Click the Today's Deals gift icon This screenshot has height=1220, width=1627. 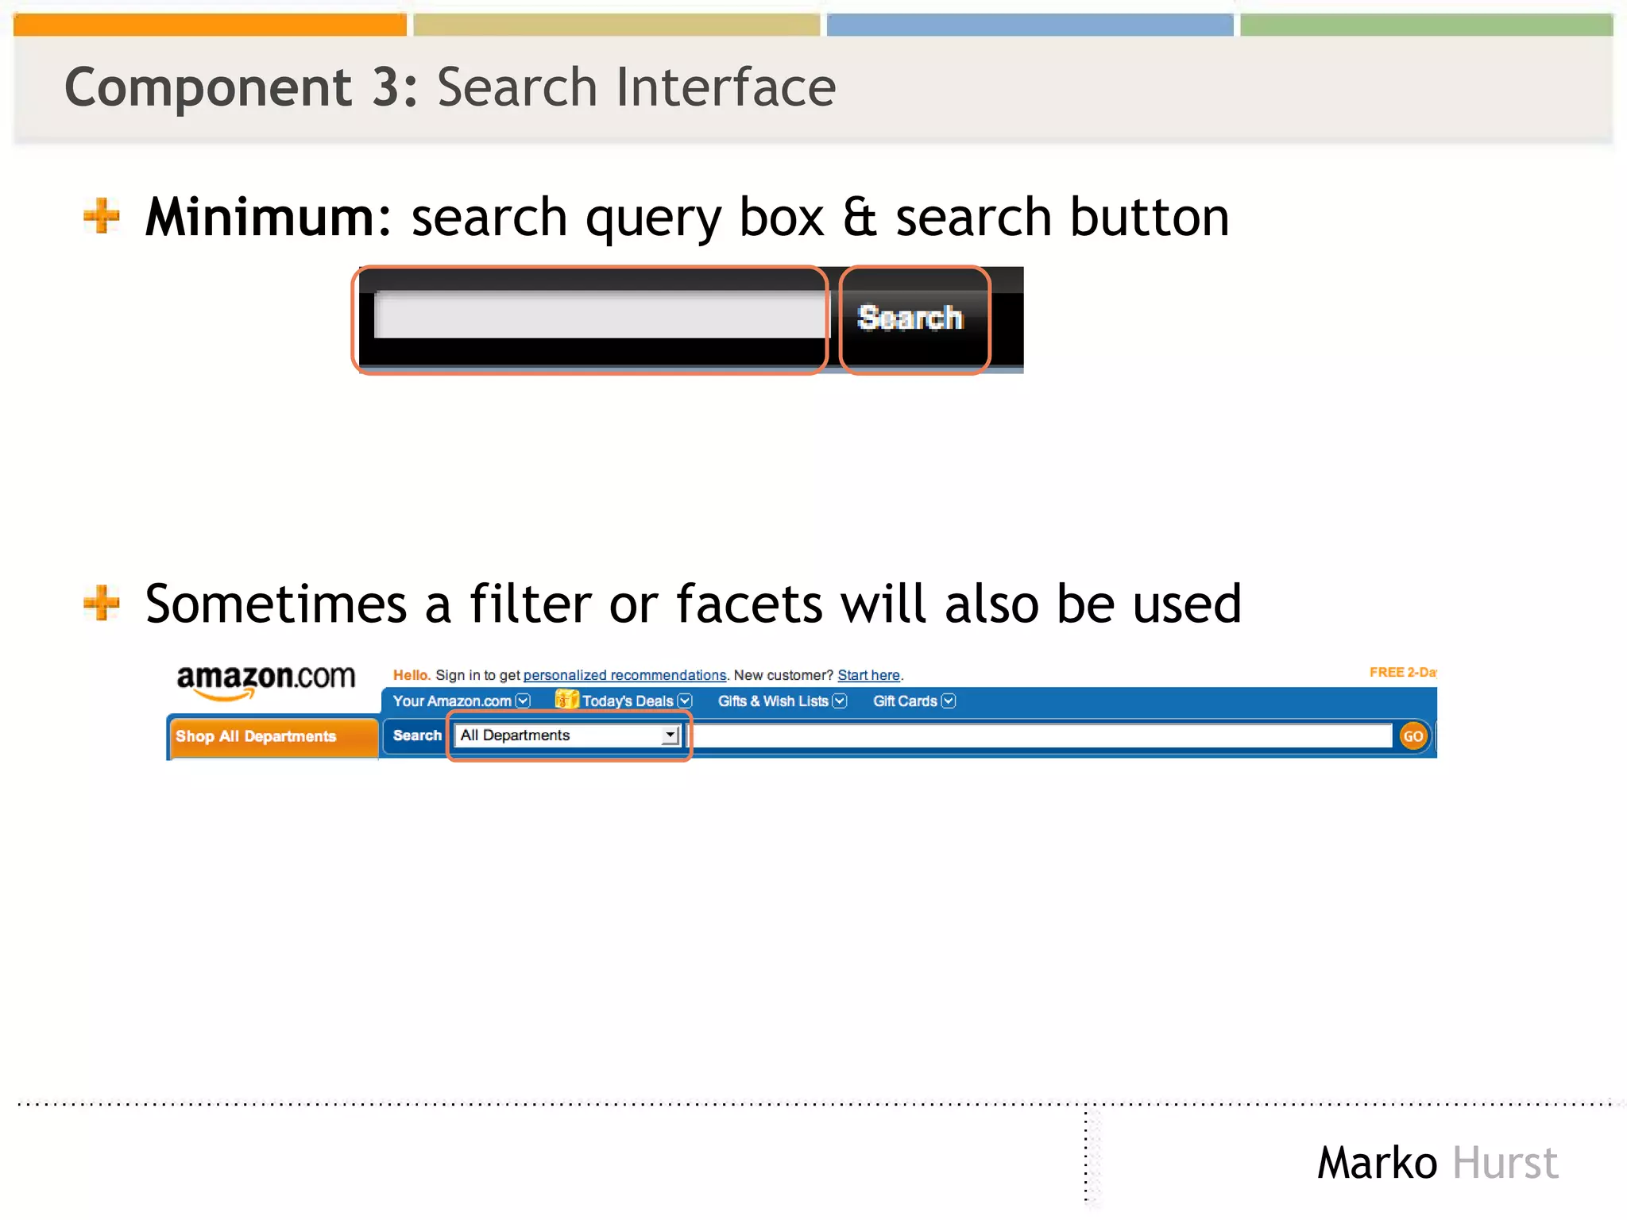[566, 699]
